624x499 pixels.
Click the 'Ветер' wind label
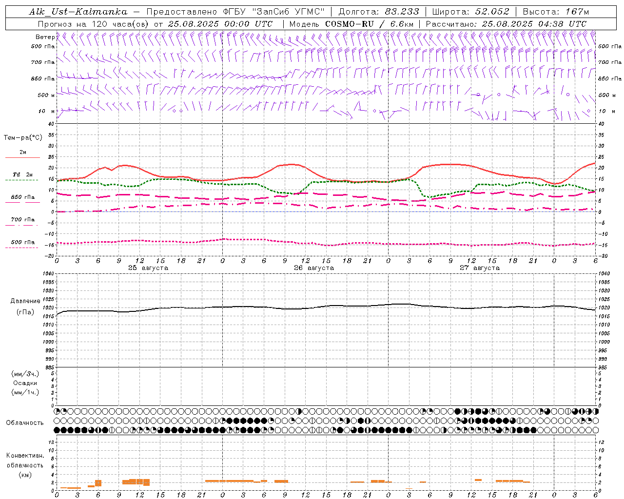click(45, 37)
